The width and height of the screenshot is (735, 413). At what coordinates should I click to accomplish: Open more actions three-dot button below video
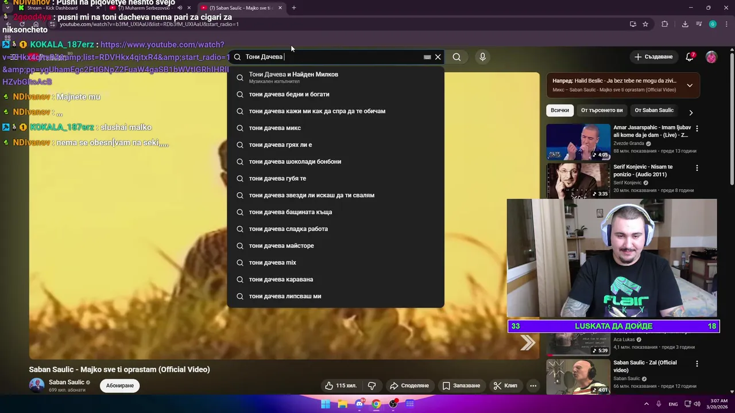coord(533,385)
